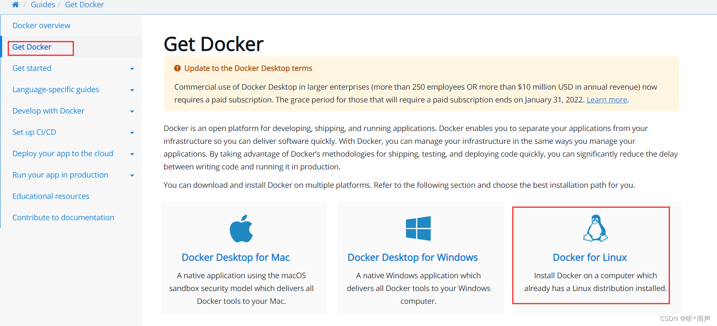This screenshot has width=717, height=326.
Task: Click Update to the Docker Desktop terms heading
Action: coord(248,68)
